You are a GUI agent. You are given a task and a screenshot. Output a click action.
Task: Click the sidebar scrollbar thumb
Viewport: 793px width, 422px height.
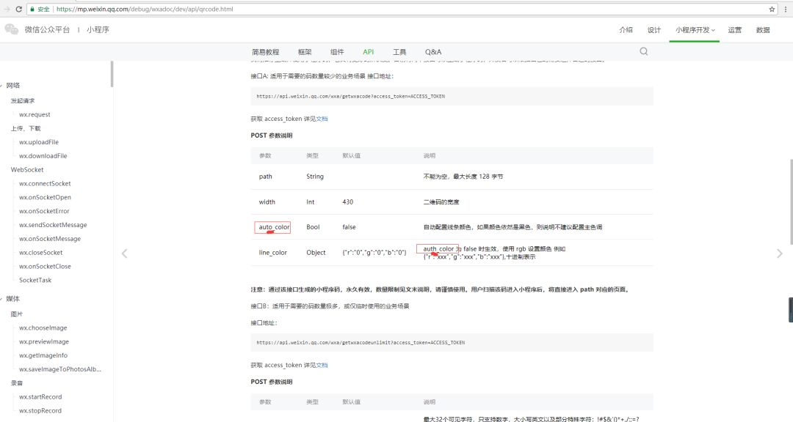click(x=112, y=74)
